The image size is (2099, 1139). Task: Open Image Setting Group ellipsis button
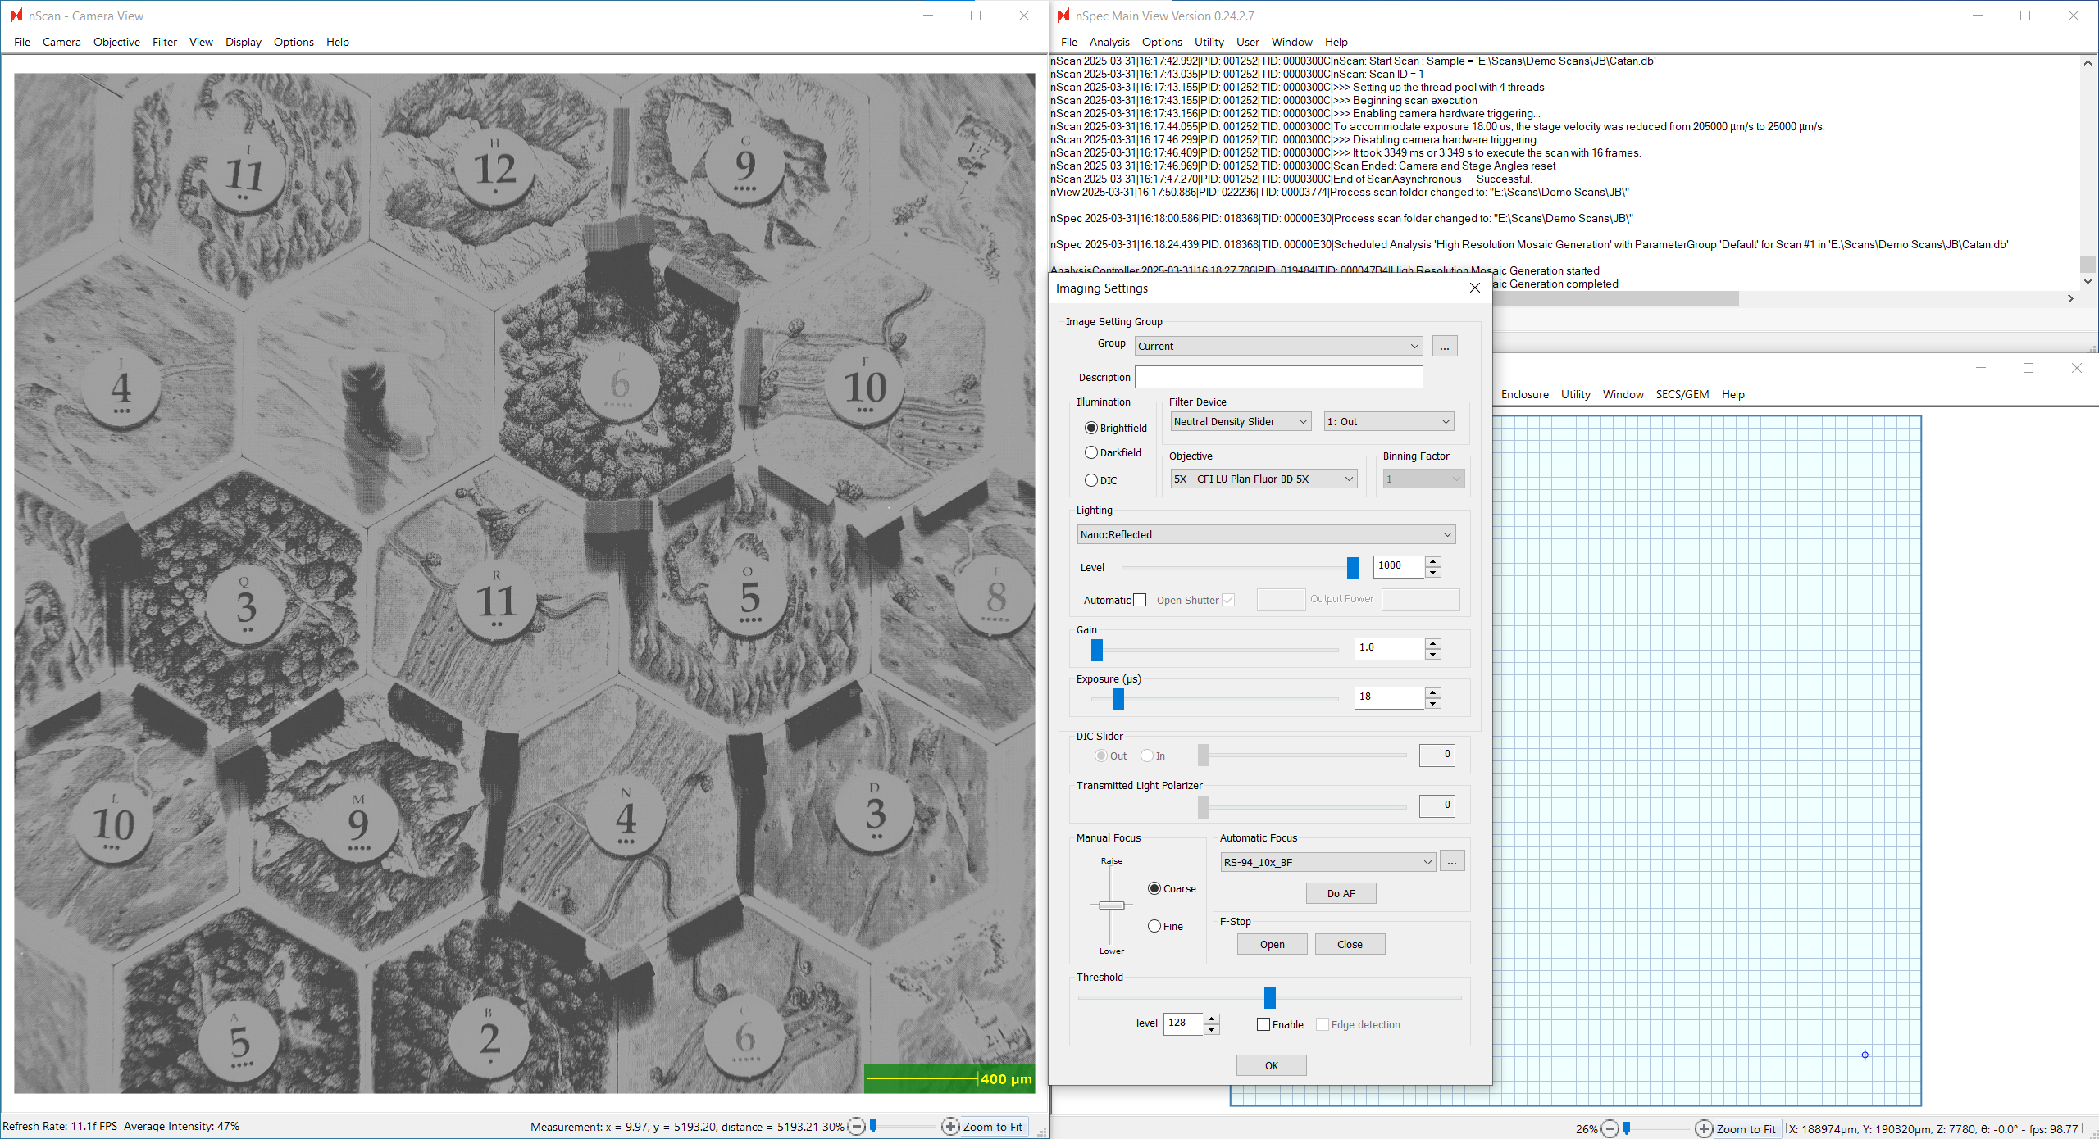pyautogui.click(x=1444, y=346)
